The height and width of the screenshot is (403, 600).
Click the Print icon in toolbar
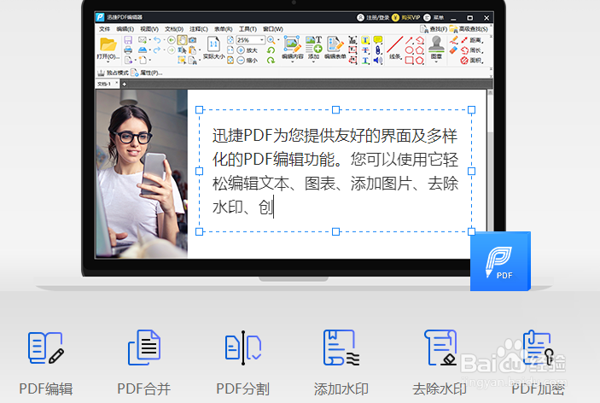128,50
